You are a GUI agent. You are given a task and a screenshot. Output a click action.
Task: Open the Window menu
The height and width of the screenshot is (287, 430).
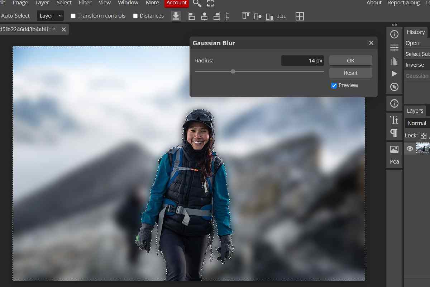(x=128, y=3)
